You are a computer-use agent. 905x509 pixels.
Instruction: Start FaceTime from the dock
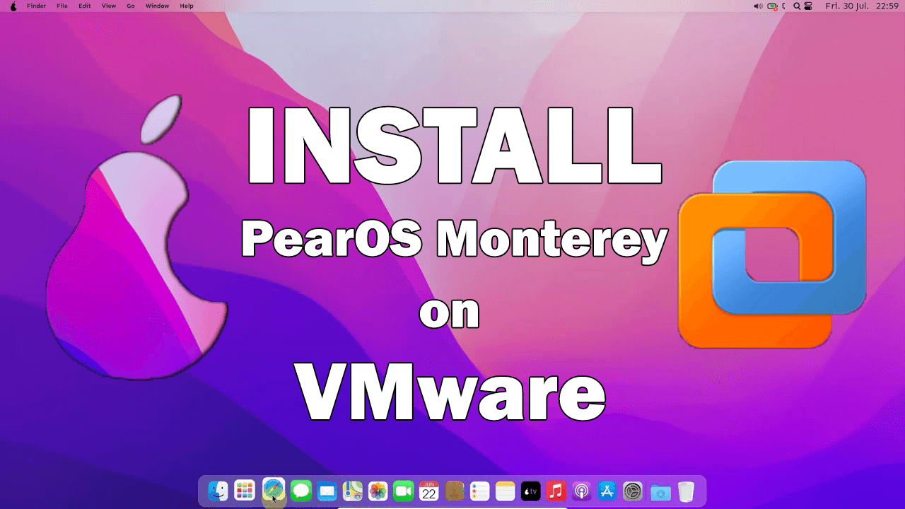[403, 491]
